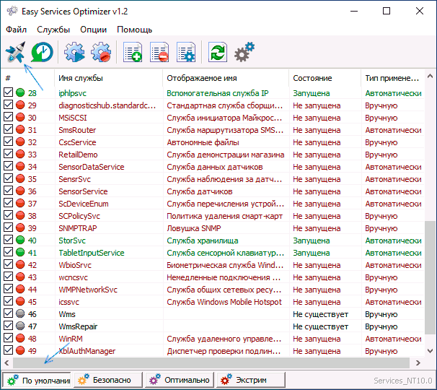This screenshot has width=437, height=390.
Task: Sort by the # column header
Action: tap(27, 78)
